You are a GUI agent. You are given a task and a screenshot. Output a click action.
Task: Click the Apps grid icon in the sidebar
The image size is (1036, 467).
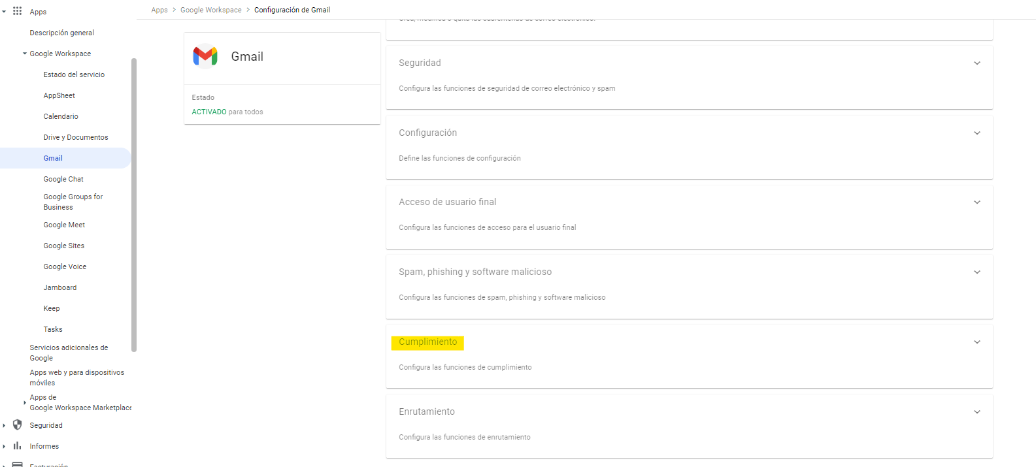17,11
